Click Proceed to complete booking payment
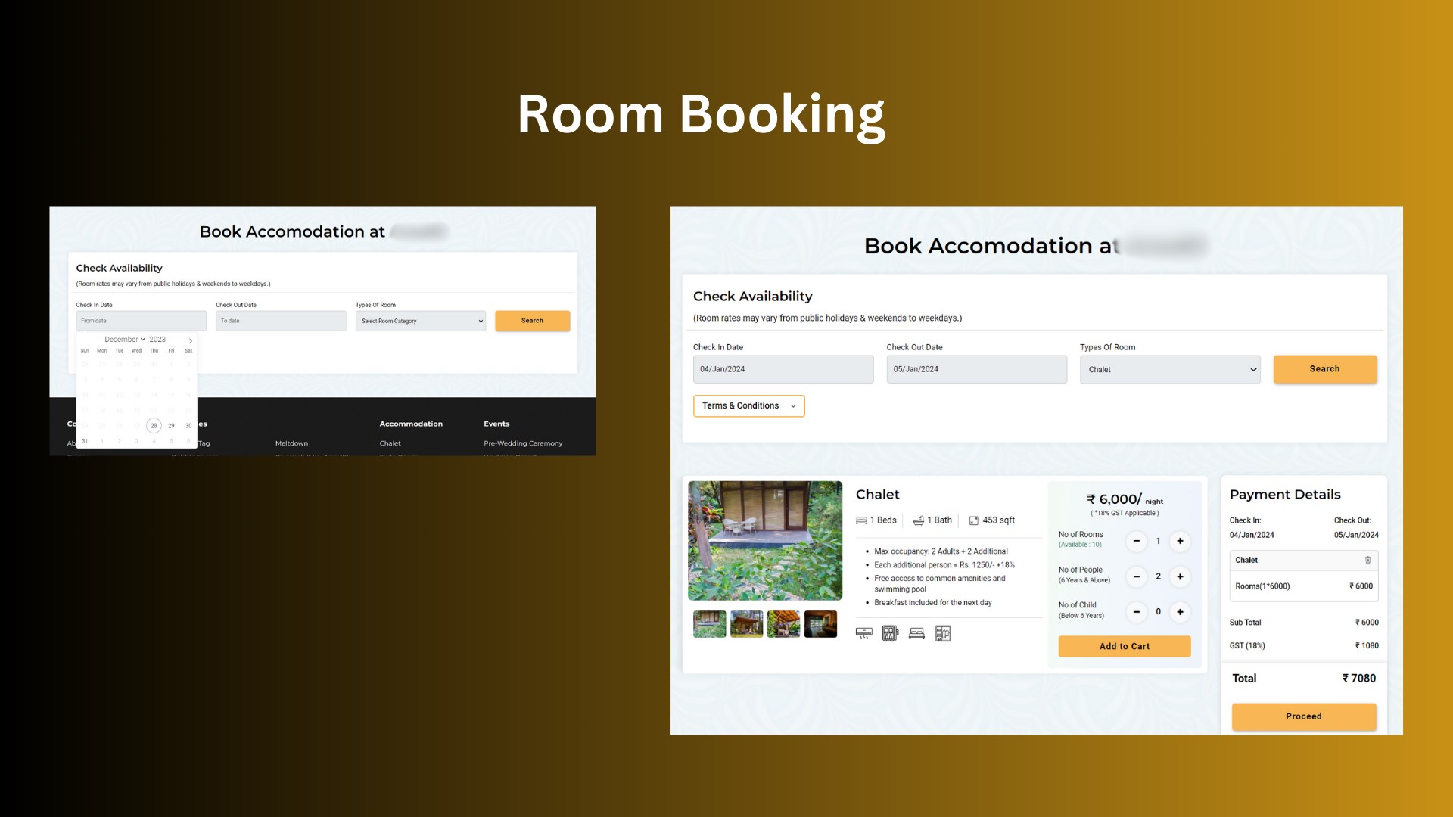This screenshot has width=1453, height=817. pos(1305,716)
